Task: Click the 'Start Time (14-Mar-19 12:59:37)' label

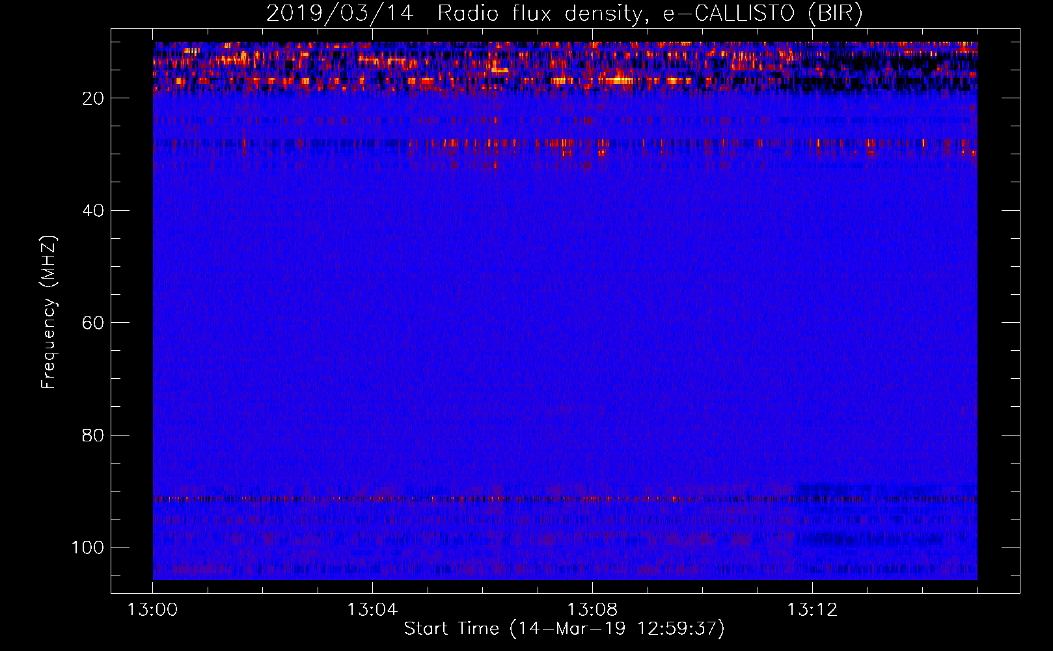Action: (564, 629)
